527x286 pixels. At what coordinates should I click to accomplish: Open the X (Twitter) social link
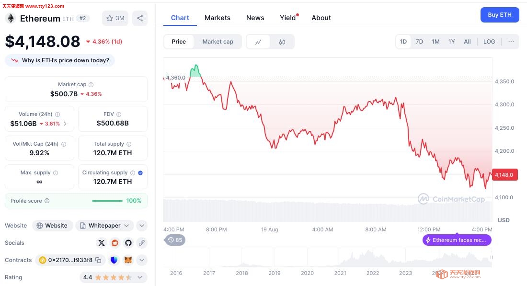[x=102, y=243]
